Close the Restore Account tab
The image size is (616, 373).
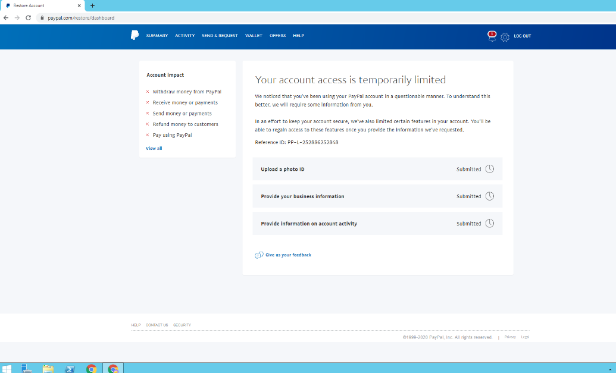pos(79,5)
